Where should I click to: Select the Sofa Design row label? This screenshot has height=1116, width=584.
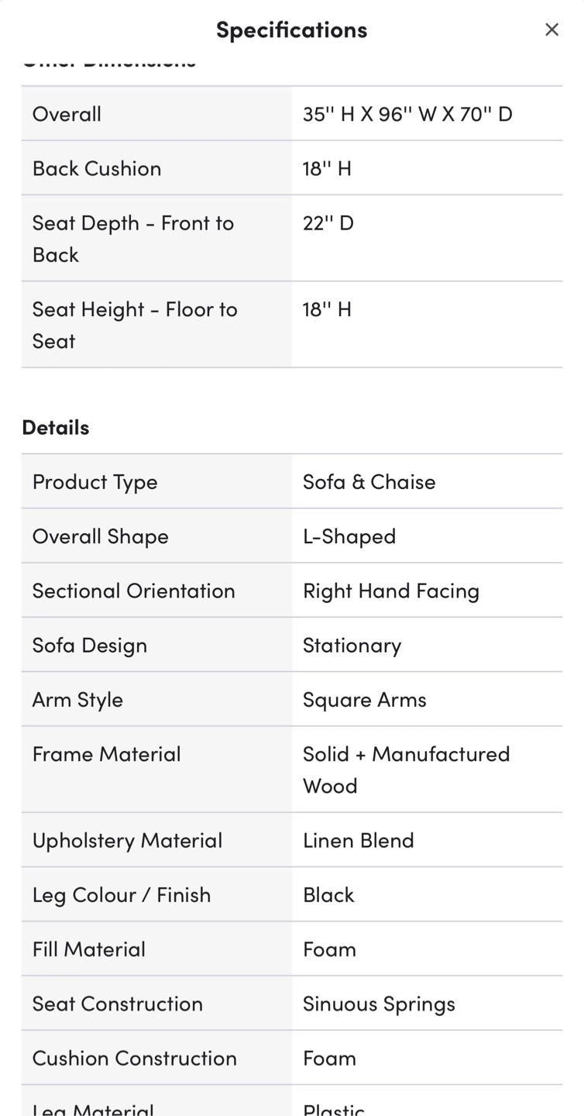click(x=90, y=645)
